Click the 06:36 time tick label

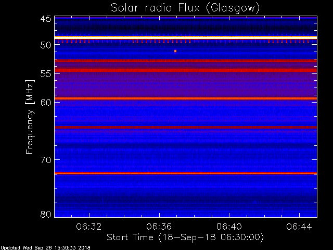(x=159, y=227)
